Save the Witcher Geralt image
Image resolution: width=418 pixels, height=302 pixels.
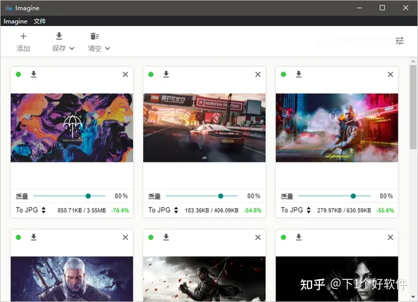click(x=33, y=237)
